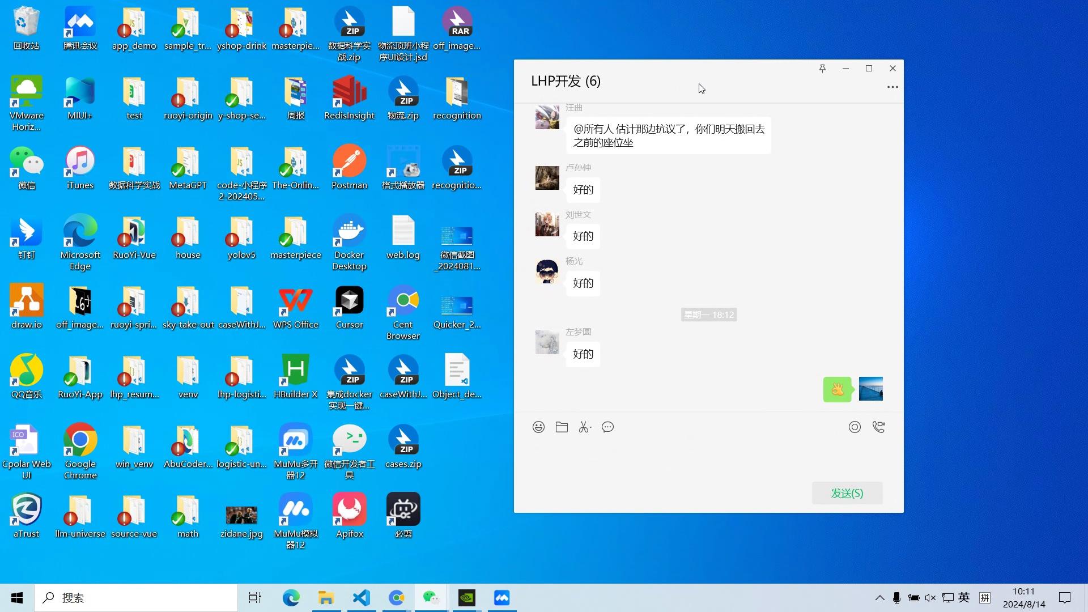The width and height of the screenshot is (1088, 612).
Task: Show hidden system tray icons
Action: (x=879, y=598)
